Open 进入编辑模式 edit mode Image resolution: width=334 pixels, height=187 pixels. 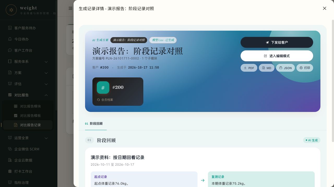pyautogui.click(x=277, y=56)
